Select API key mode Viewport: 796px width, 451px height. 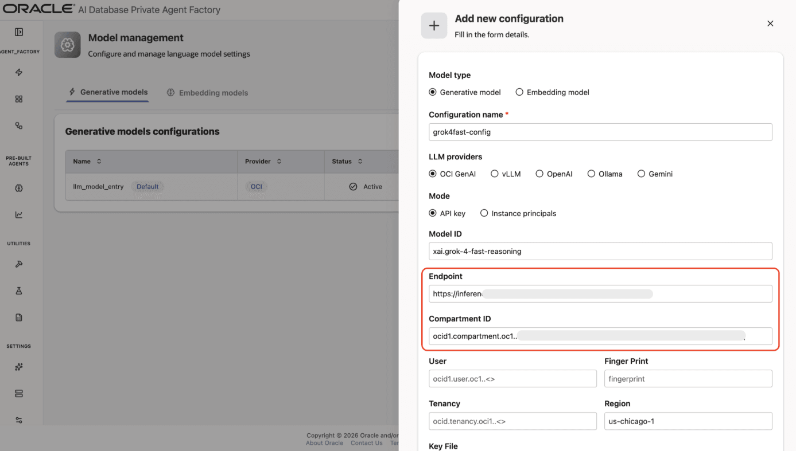[x=433, y=213]
